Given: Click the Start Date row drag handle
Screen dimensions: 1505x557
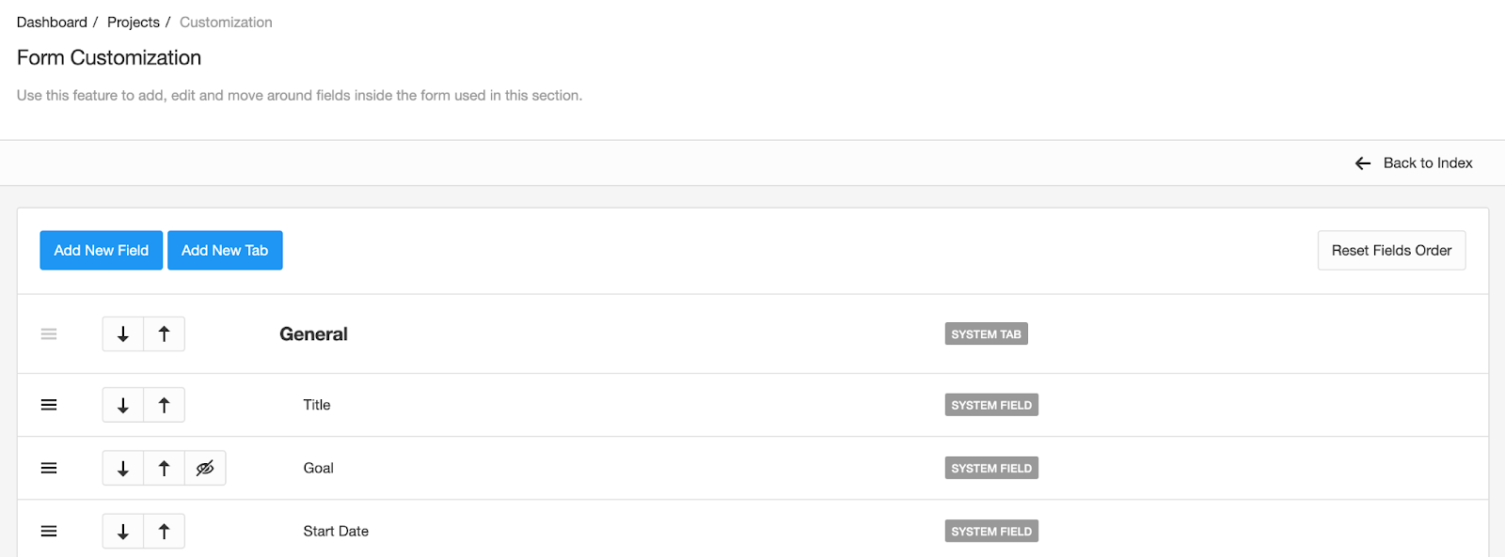Looking at the screenshot, I should tap(49, 532).
